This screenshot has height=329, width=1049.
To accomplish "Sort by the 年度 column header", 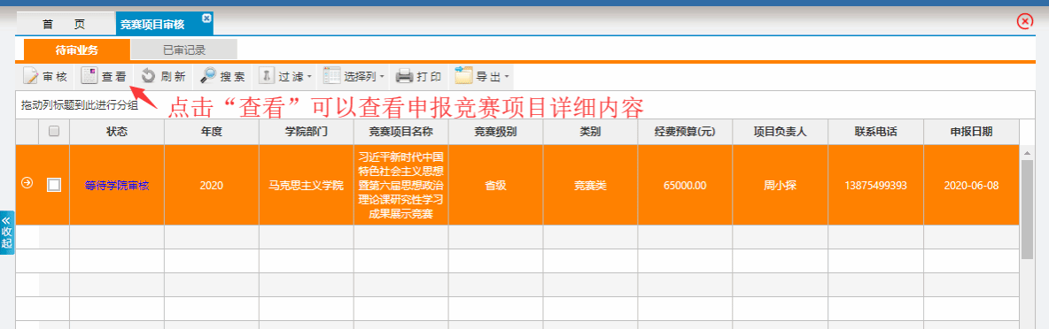I will coord(212,132).
